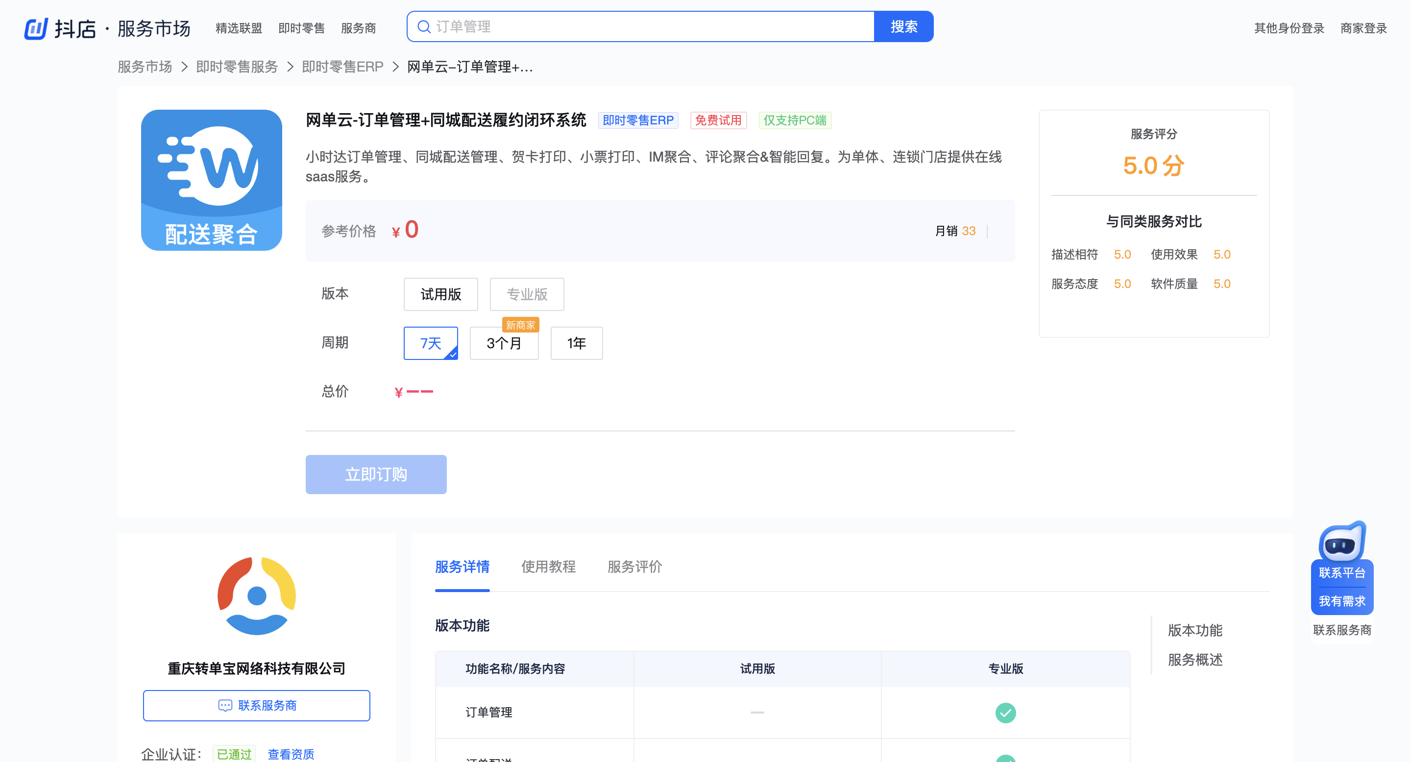Viewport: 1411px width, 762px height.
Task: Click the Doudian logo icon
Action: [x=36, y=28]
